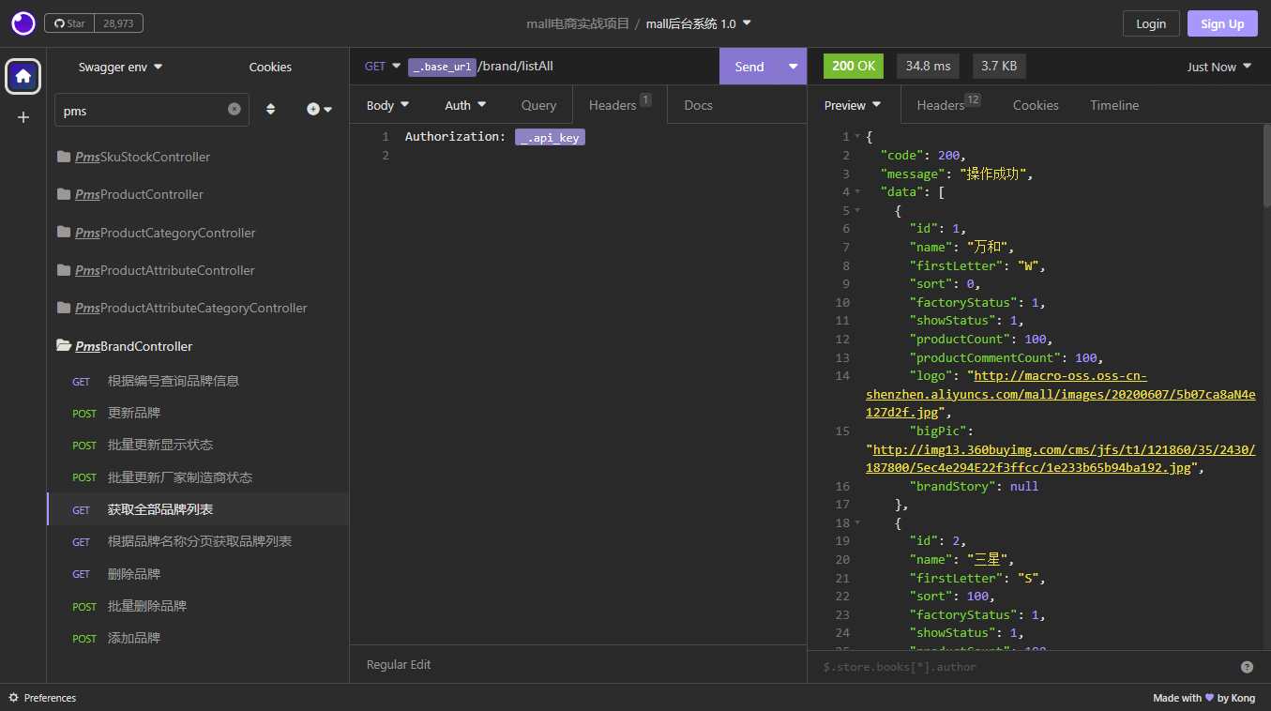Expand the Send button options arrow

[x=793, y=67]
